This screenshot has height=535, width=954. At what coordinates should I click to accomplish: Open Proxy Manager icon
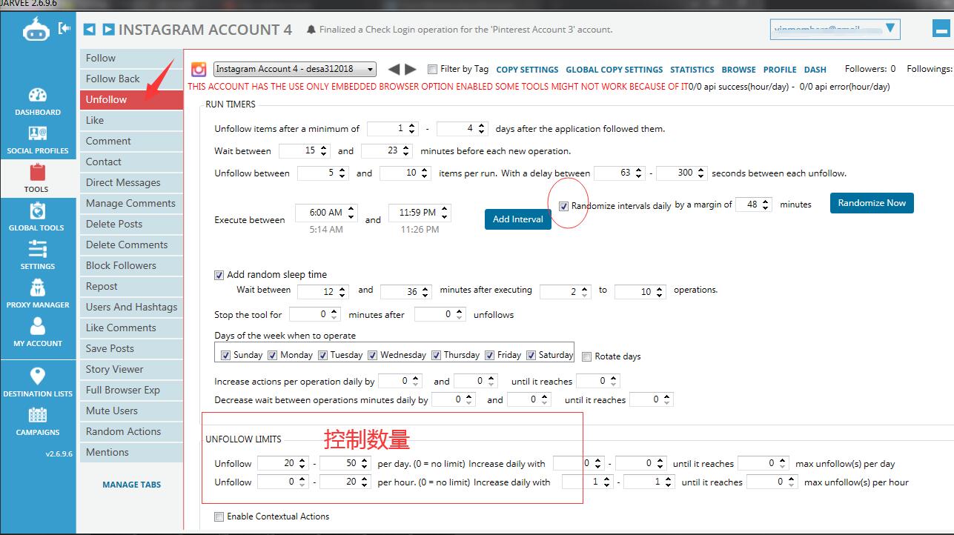click(x=37, y=289)
